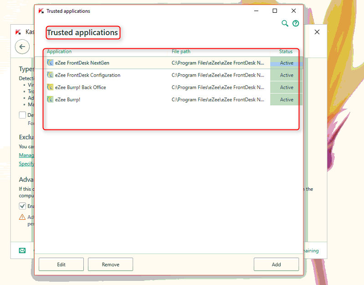Toggle the unchecked checkbox in the settings window
The width and height of the screenshot is (364, 285).
pyautogui.click(x=22, y=115)
